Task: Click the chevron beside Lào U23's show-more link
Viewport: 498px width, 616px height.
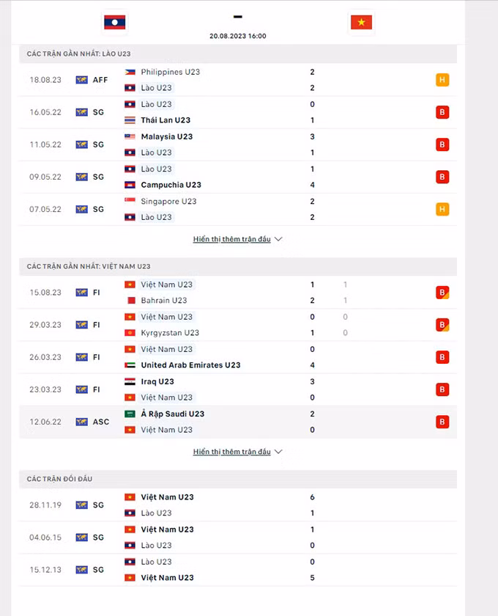Action: 278,239
